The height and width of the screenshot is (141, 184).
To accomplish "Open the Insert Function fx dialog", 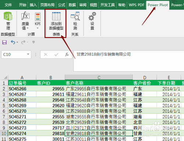I will coord(67,54).
